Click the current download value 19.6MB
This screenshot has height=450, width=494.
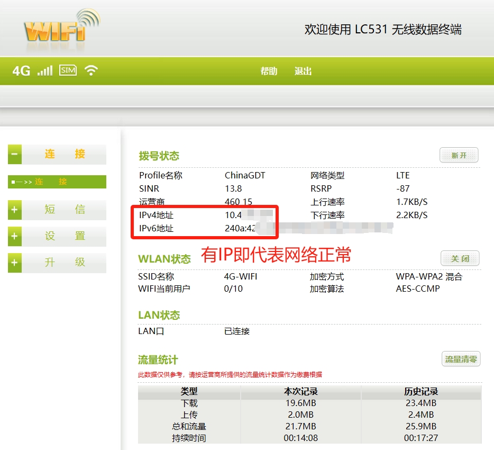301,403
